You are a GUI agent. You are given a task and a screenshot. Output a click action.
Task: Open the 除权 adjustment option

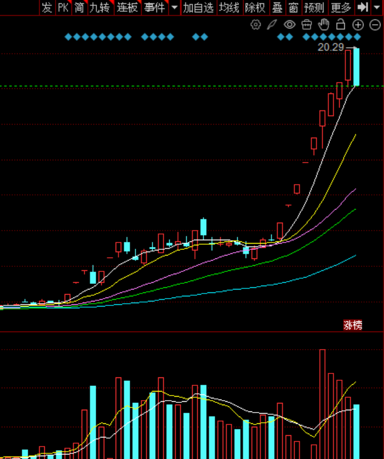coord(255,7)
